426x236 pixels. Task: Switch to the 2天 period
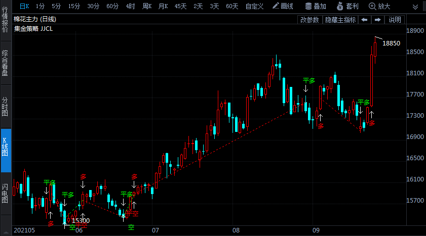click(198, 6)
